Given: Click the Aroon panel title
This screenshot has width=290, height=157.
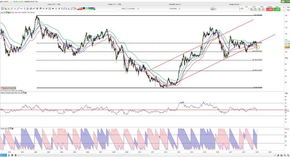Looking at the screenshot, I should pyautogui.click(x=4, y=128).
